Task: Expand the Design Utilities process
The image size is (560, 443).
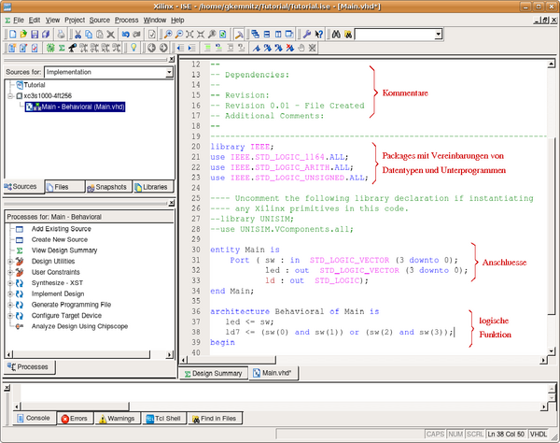Action: [10, 262]
